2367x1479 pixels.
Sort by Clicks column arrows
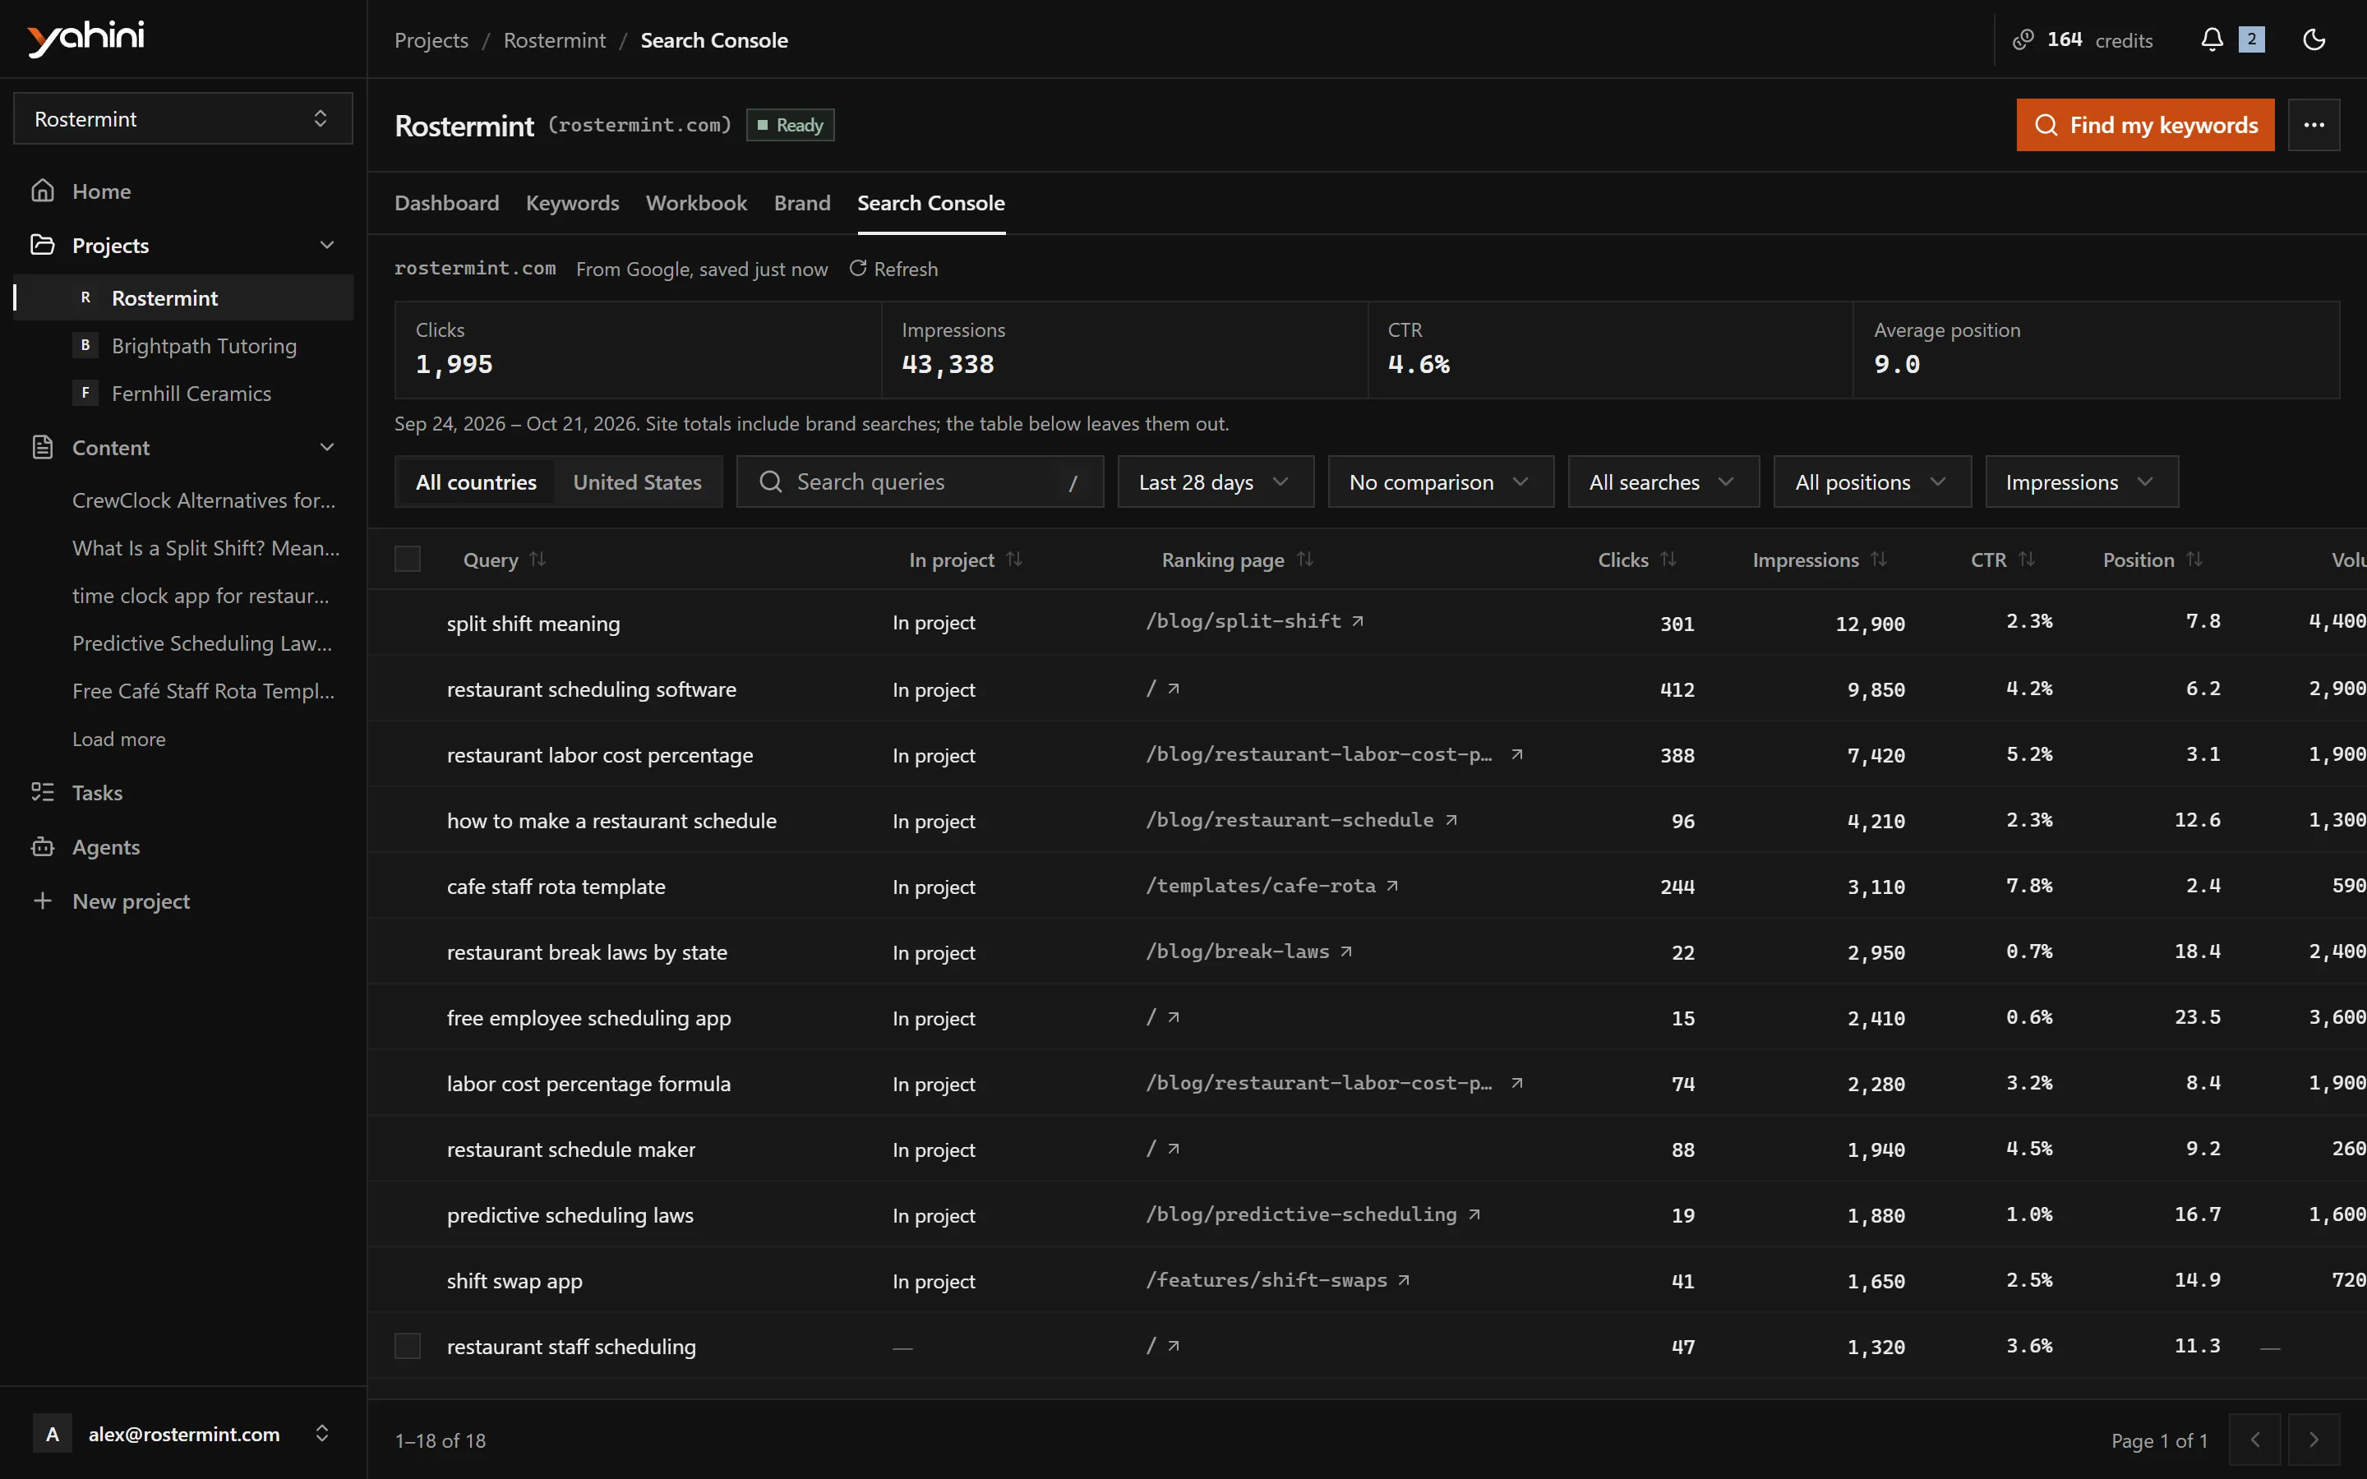coord(1668,560)
